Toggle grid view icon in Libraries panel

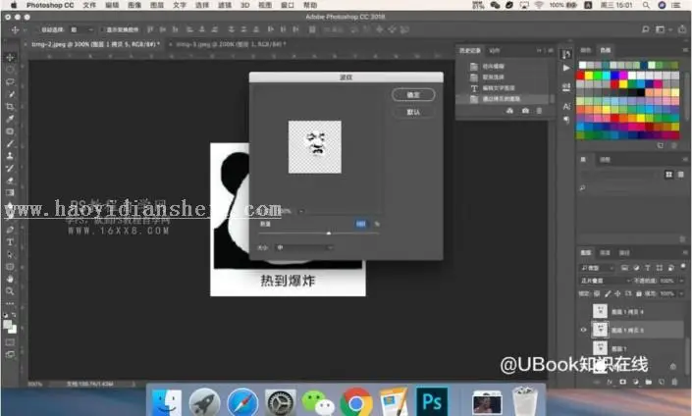point(669,175)
